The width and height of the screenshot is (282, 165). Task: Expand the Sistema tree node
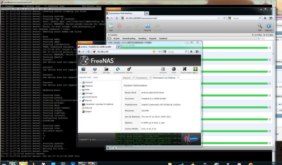pos(80,86)
